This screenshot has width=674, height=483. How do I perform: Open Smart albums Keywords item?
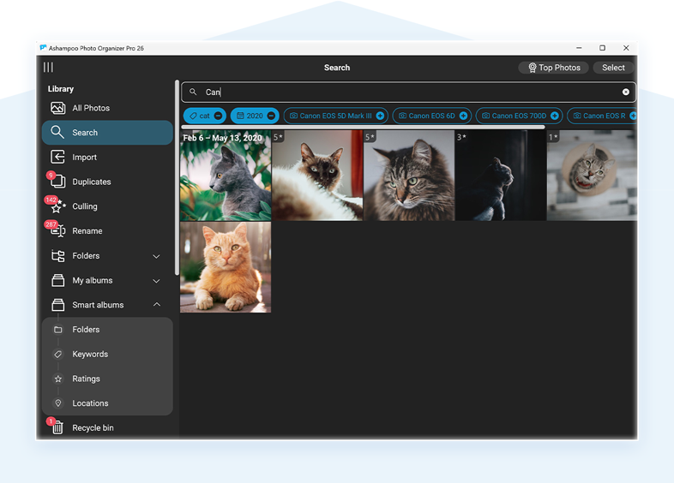pos(107,354)
